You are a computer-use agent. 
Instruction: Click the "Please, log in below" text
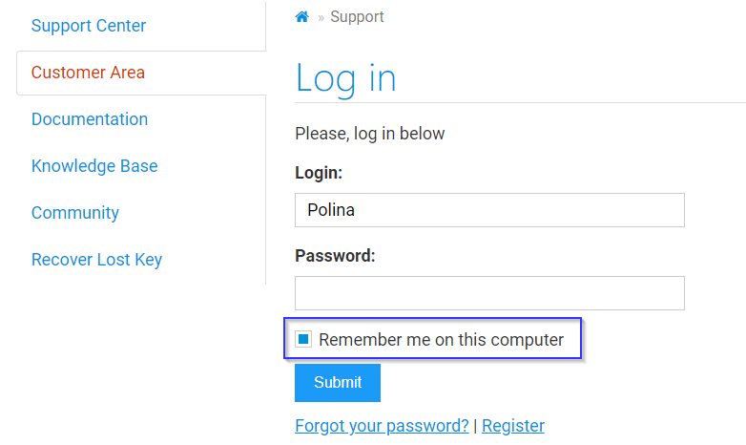(370, 134)
